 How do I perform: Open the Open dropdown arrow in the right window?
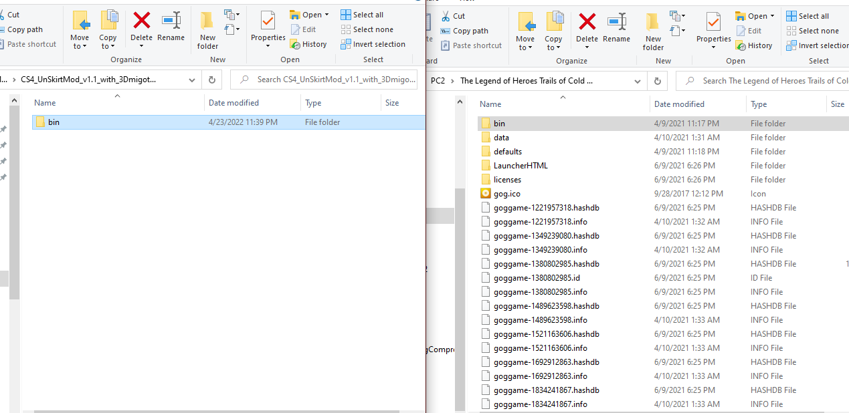772,16
